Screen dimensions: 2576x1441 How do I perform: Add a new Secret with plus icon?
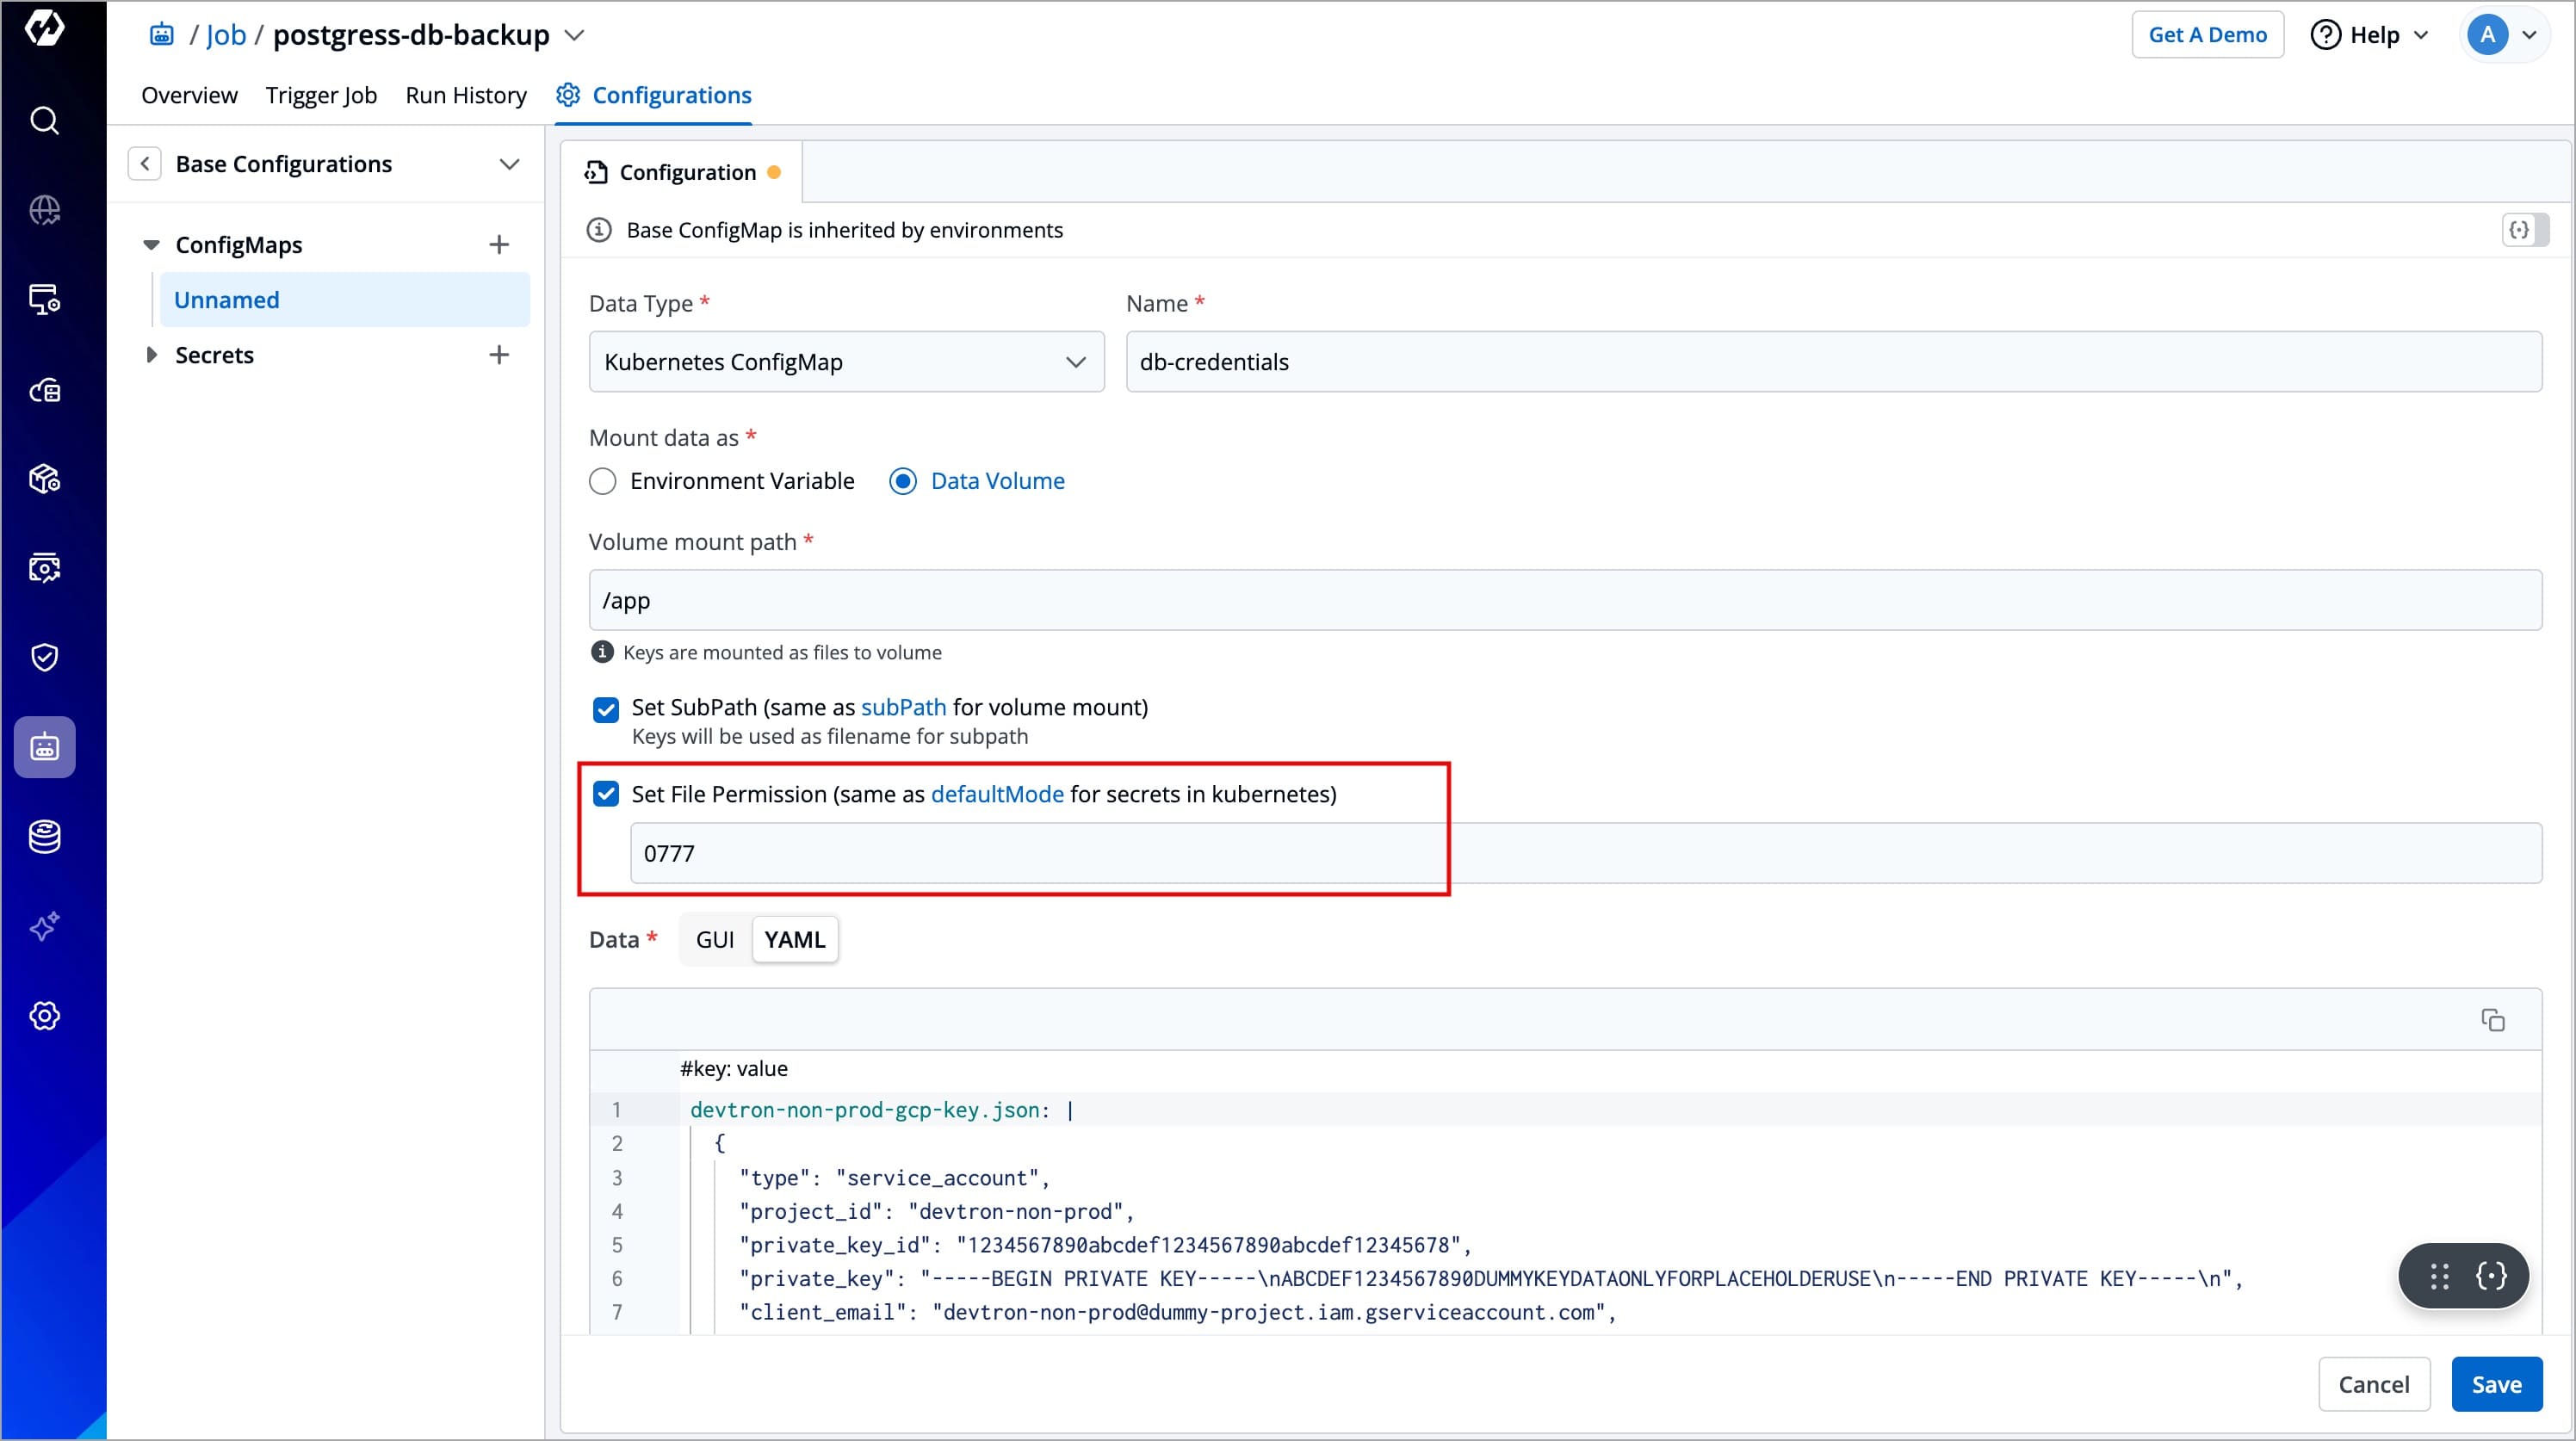point(499,355)
